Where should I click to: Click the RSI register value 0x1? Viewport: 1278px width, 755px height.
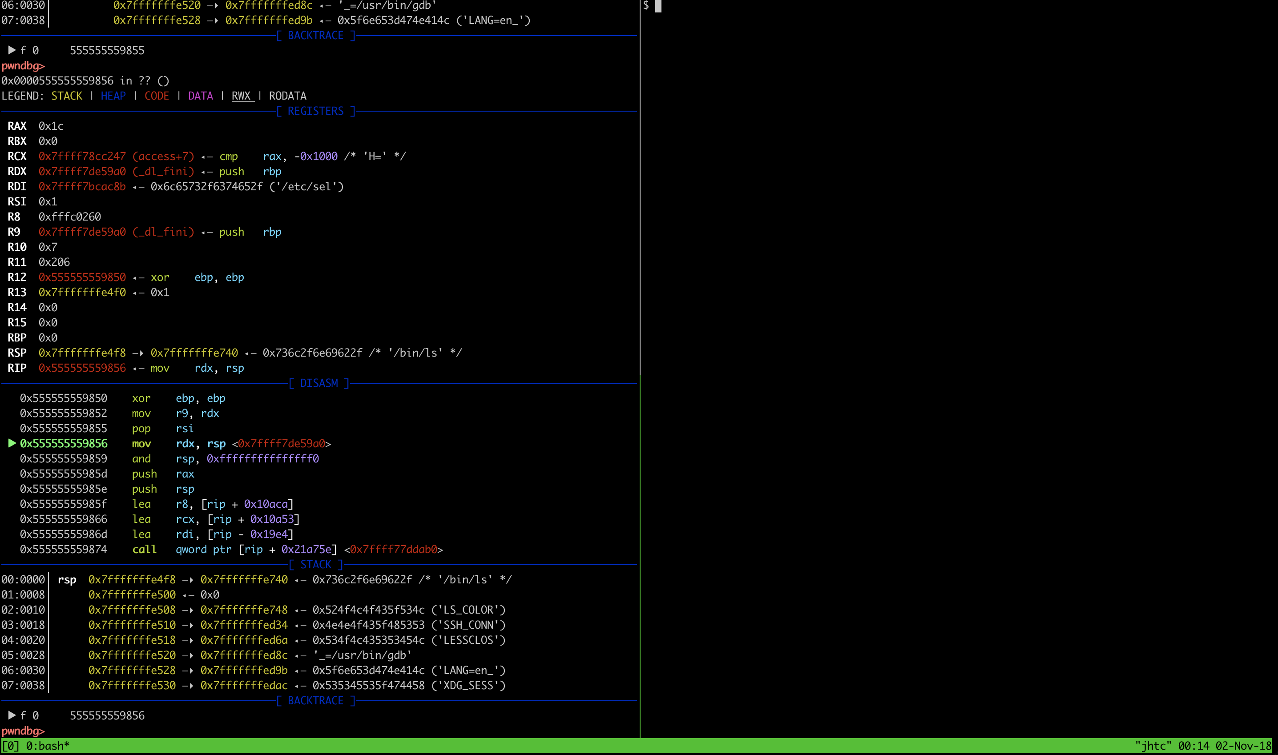tap(48, 201)
